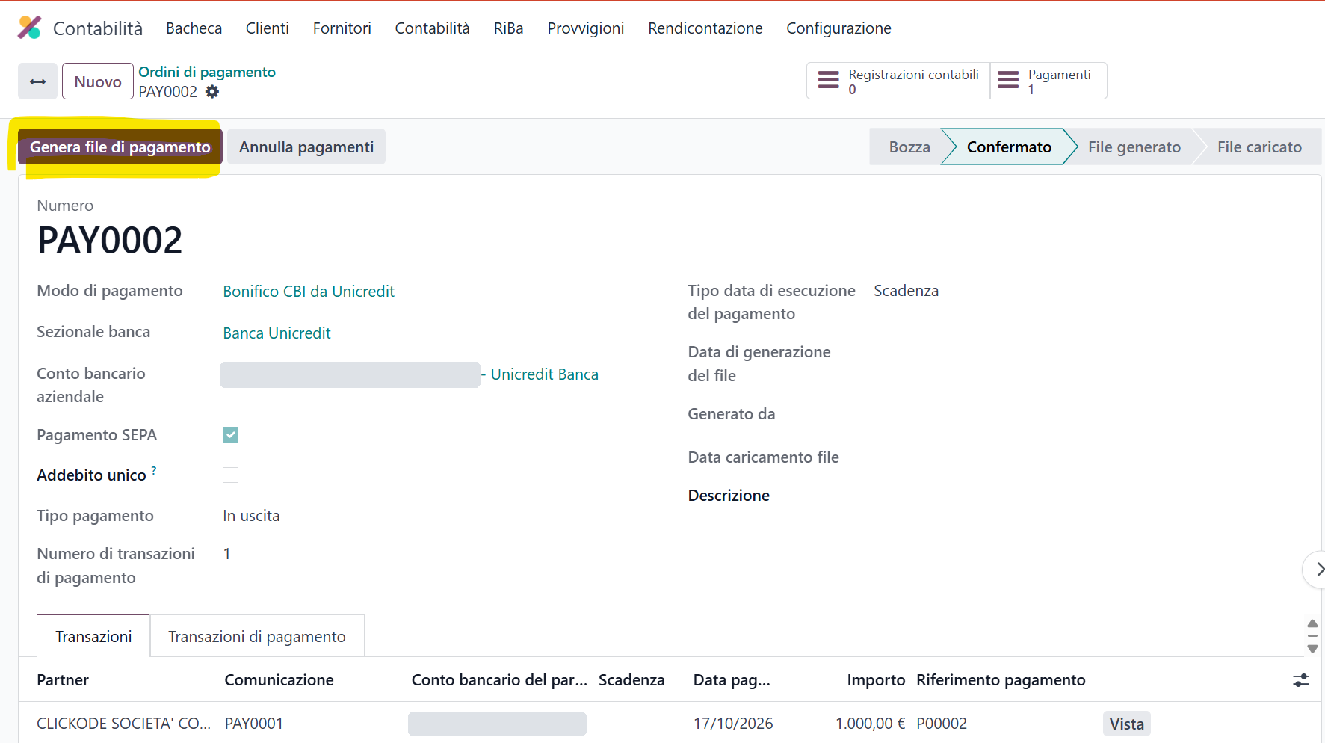Click the CLICKODE SOCIETA' partner cell
1325x743 pixels.
[x=124, y=724]
